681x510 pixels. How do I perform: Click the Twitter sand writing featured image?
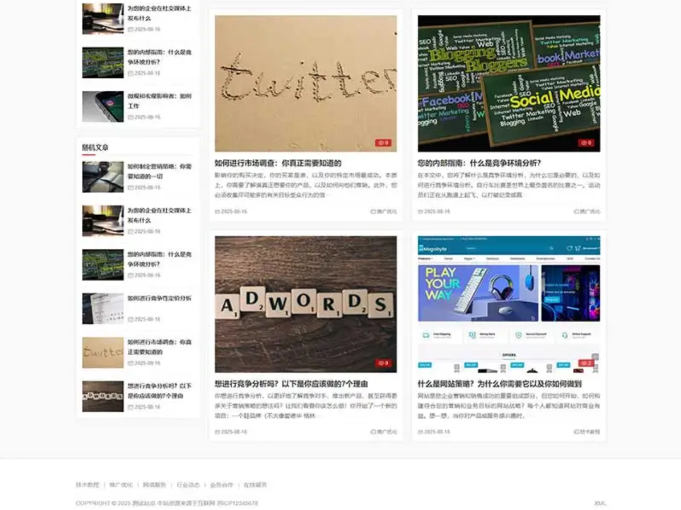click(306, 83)
